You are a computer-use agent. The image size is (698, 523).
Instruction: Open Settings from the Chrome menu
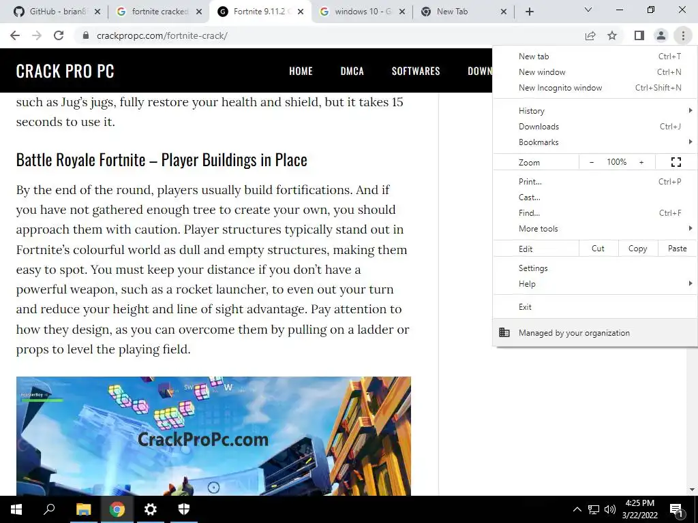tap(594, 268)
